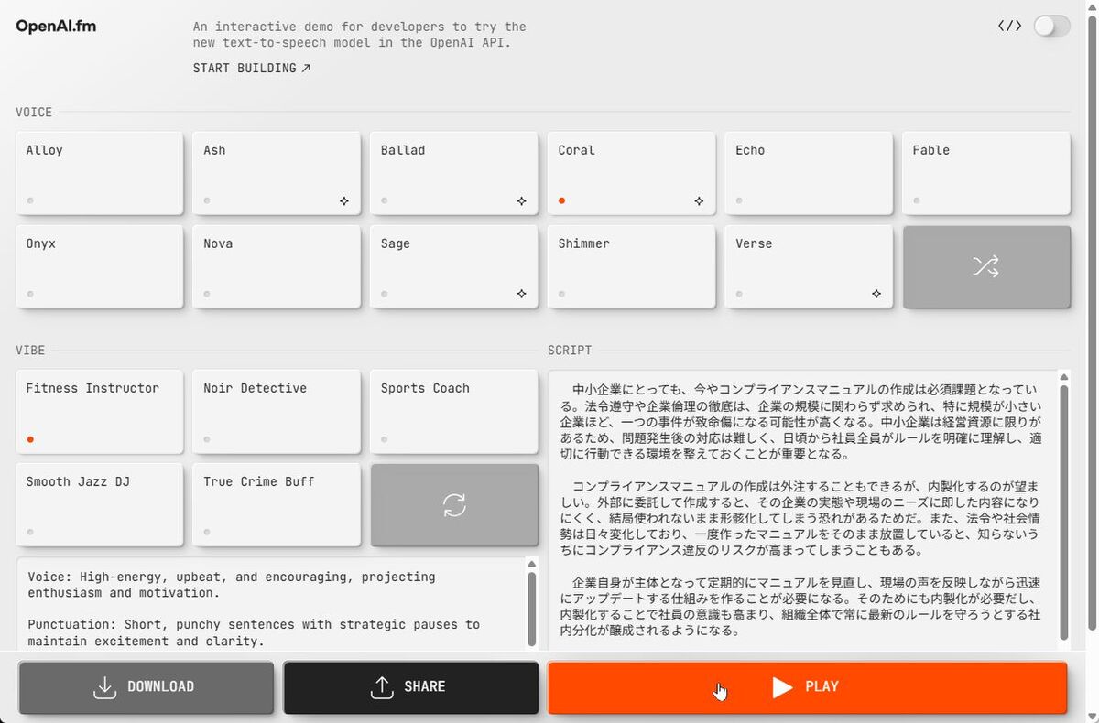Click the shuffle random voice button

986,266
